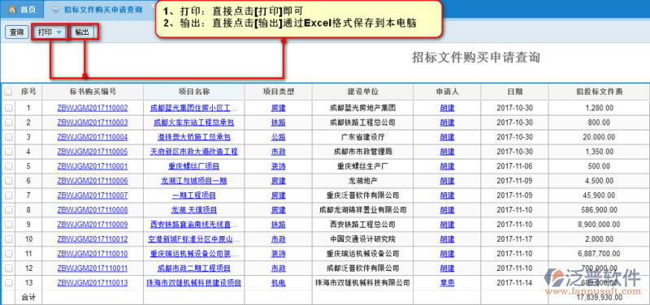Select date 2017-11-17
The image size is (650, 305).
pyautogui.click(x=514, y=239)
